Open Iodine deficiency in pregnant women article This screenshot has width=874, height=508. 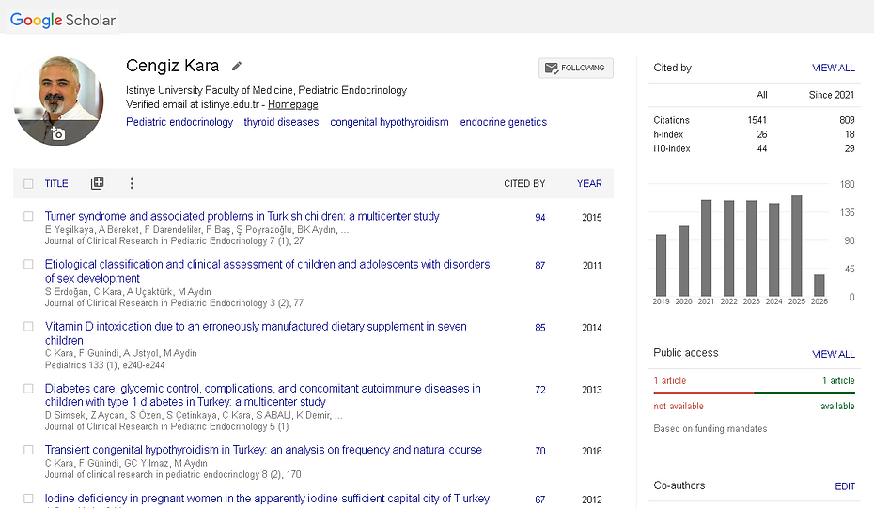point(267,499)
